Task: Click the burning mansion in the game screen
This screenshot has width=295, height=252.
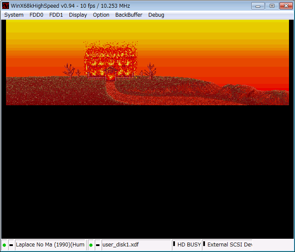Action: pyautogui.click(x=111, y=60)
